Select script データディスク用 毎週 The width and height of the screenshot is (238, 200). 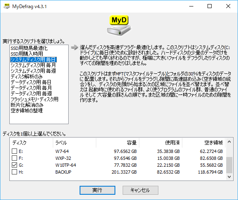click(x=31, y=94)
